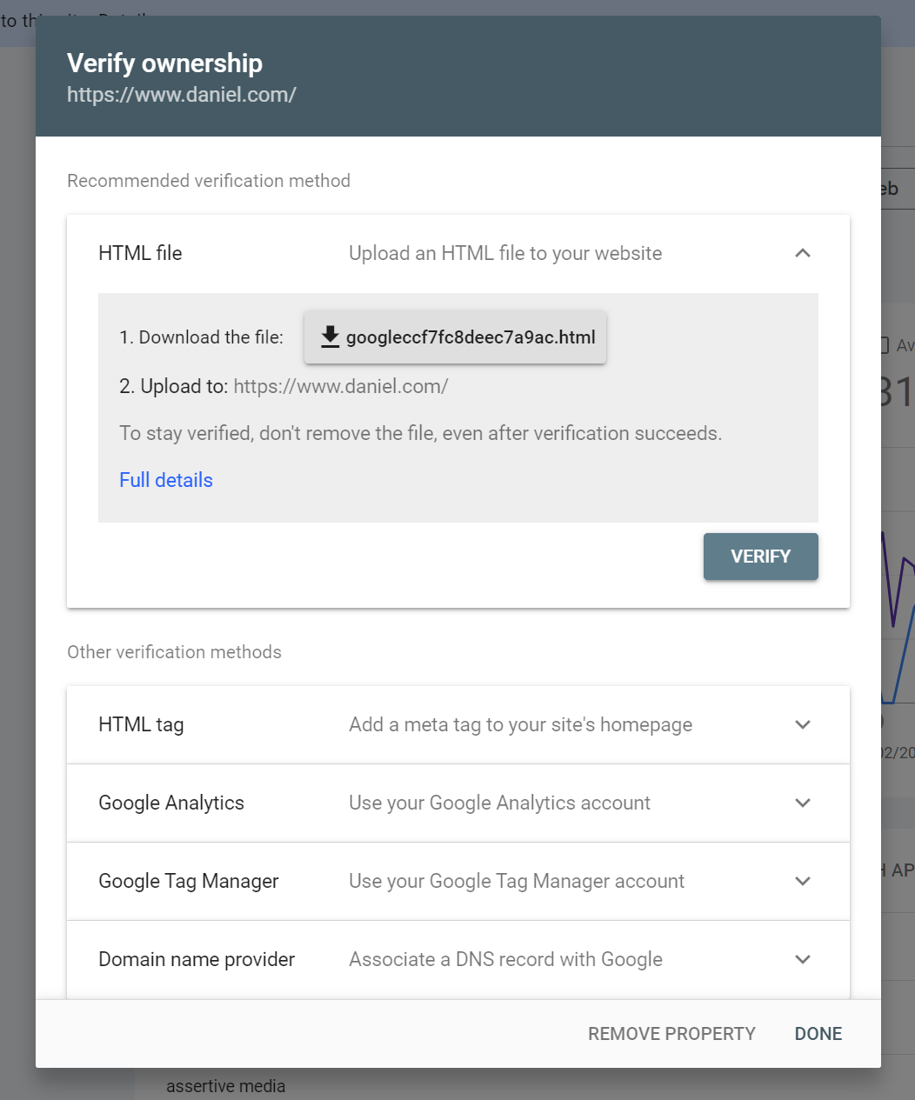
Task: Select the Google Analytics method label
Action: [x=171, y=803]
